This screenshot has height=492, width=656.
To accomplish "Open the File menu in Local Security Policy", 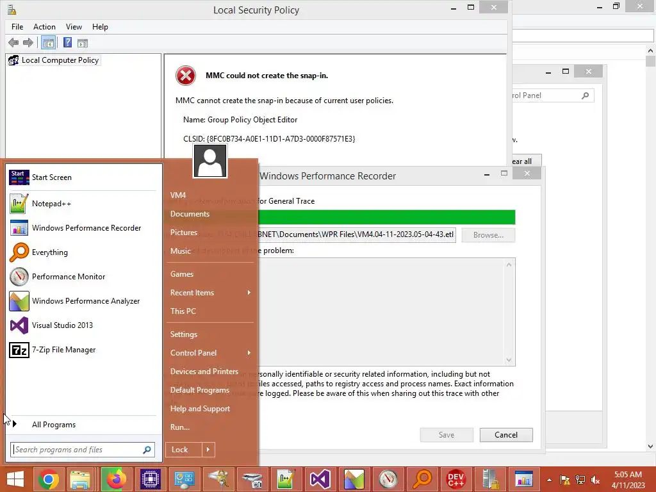I will (17, 27).
